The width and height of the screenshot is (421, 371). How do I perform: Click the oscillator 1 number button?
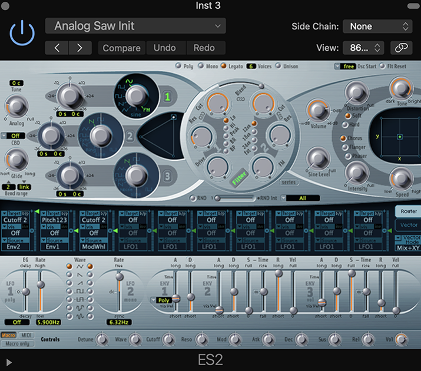(x=167, y=96)
